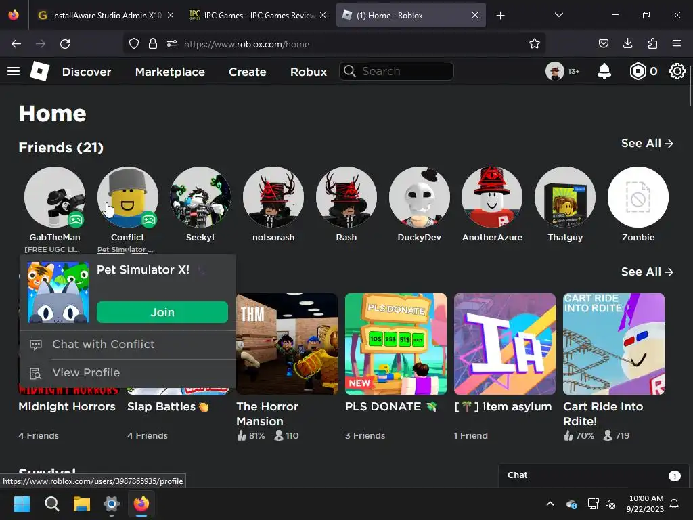This screenshot has height=520, width=693.
Task: Open Zombie friend avatar
Action: pos(638,197)
